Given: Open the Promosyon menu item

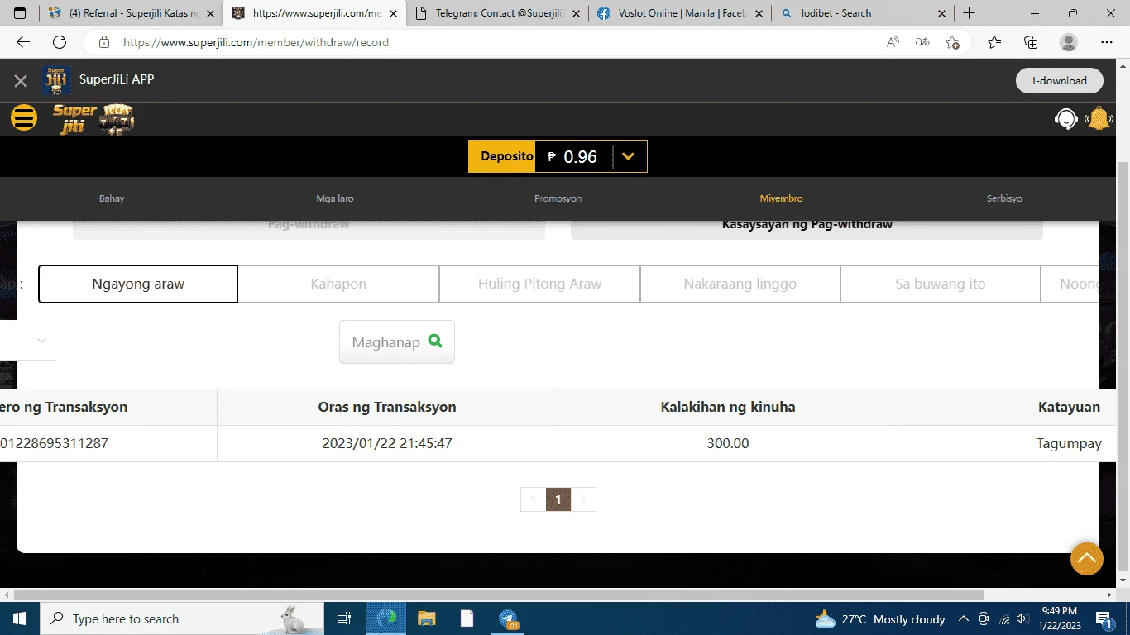Looking at the screenshot, I should coord(558,198).
